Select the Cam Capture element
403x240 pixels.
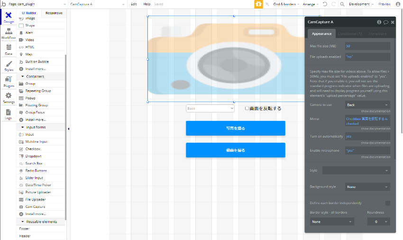pos(41,206)
